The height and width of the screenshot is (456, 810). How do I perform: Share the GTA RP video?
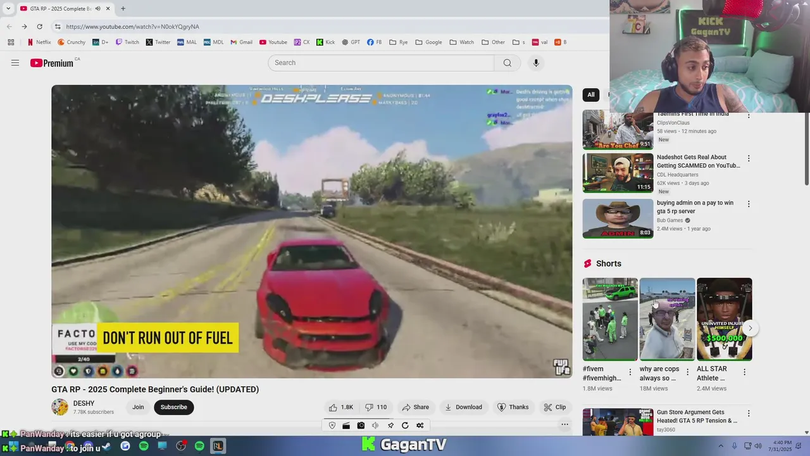coord(415,407)
